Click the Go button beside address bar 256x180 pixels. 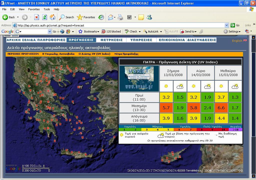click(235, 25)
